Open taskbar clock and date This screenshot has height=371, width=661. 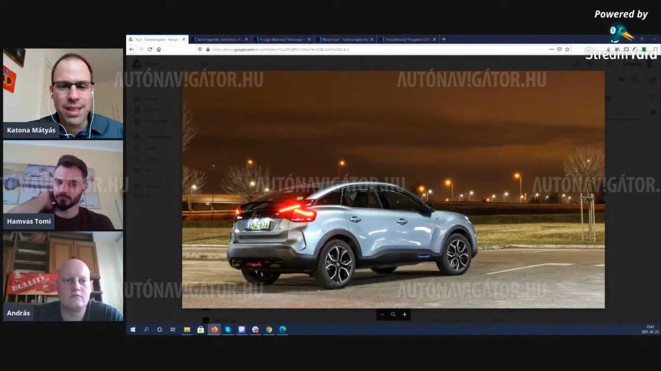tap(650, 330)
